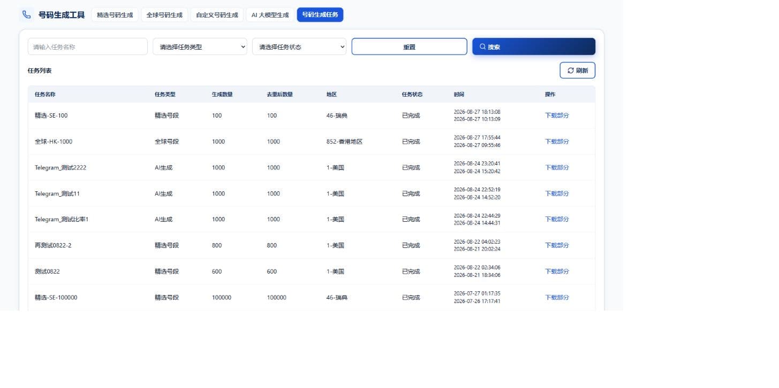Focus the 请输入任务名称 input field
The height and width of the screenshot is (388, 779).
coord(88,46)
